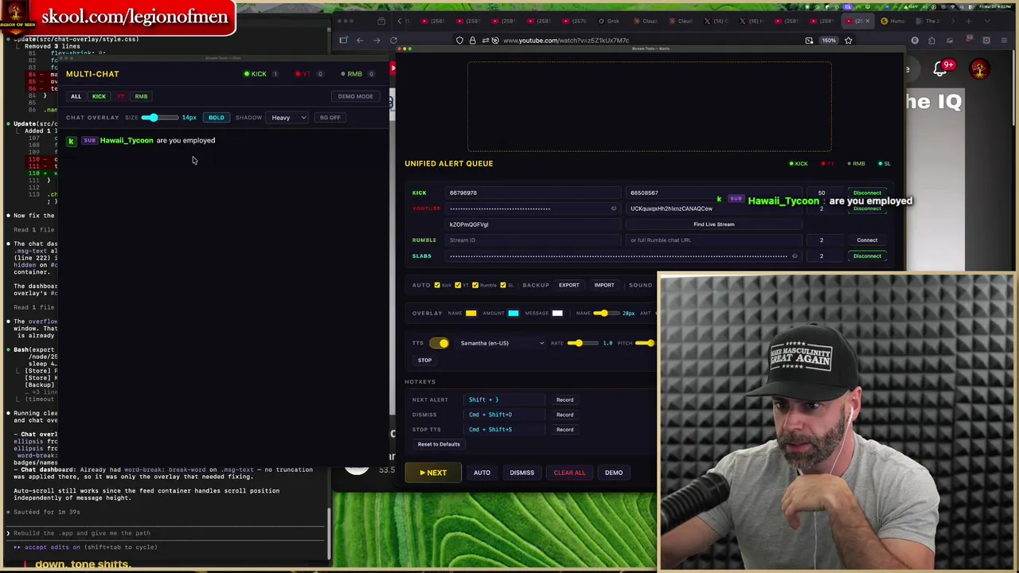
Task: Reveal the YouTube API key with eye icon
Action: tap(613, 209)
